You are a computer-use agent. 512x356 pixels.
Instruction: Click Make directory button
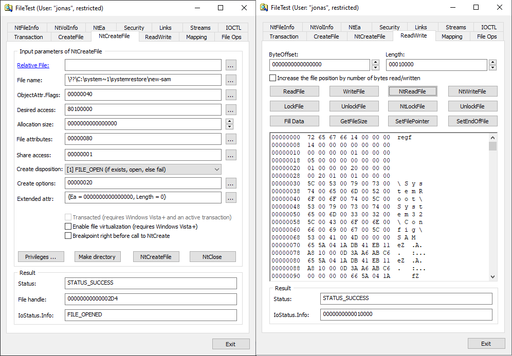coord(97,257)
